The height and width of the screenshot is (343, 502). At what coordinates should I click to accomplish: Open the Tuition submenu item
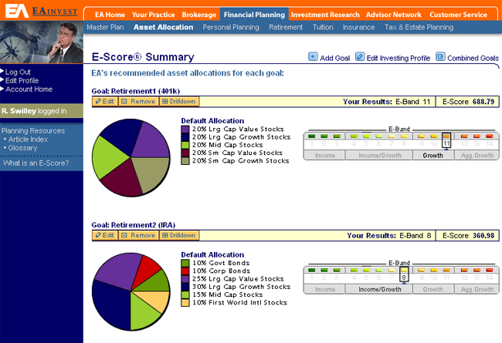click(x=323, y=27)
